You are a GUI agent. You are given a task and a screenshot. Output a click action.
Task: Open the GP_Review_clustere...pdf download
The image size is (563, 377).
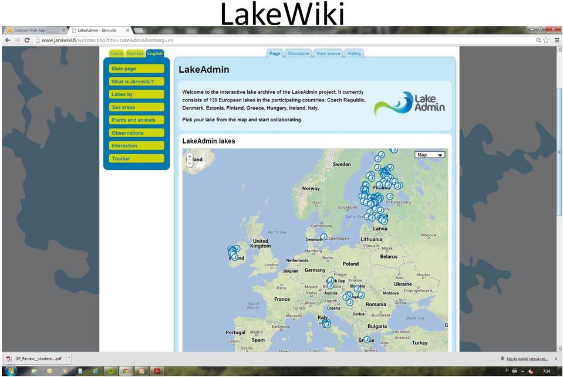click(35, 358)
